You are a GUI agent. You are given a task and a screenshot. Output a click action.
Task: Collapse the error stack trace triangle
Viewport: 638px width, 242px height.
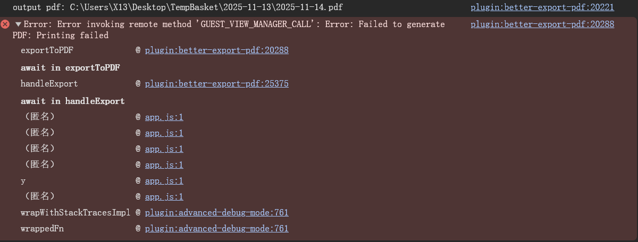pyautogui.click(x=18, y=24)
